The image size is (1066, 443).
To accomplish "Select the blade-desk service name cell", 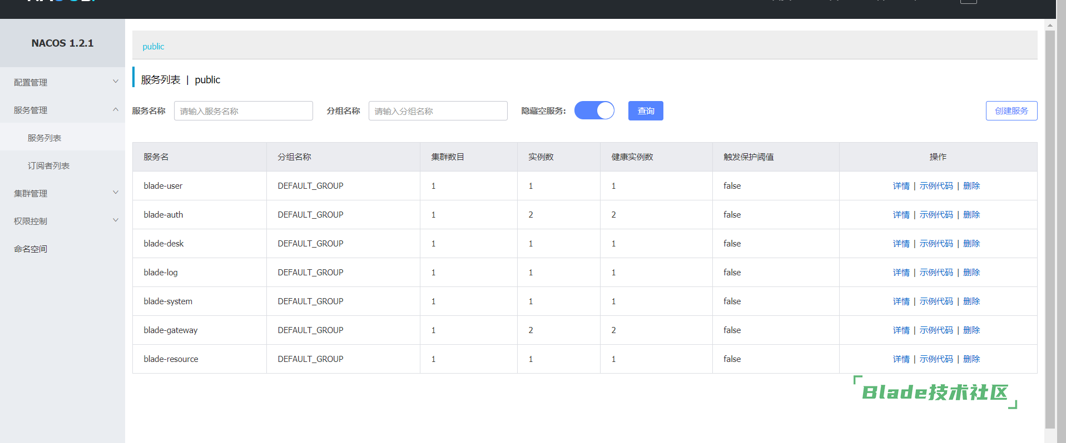I will point(200,244).
